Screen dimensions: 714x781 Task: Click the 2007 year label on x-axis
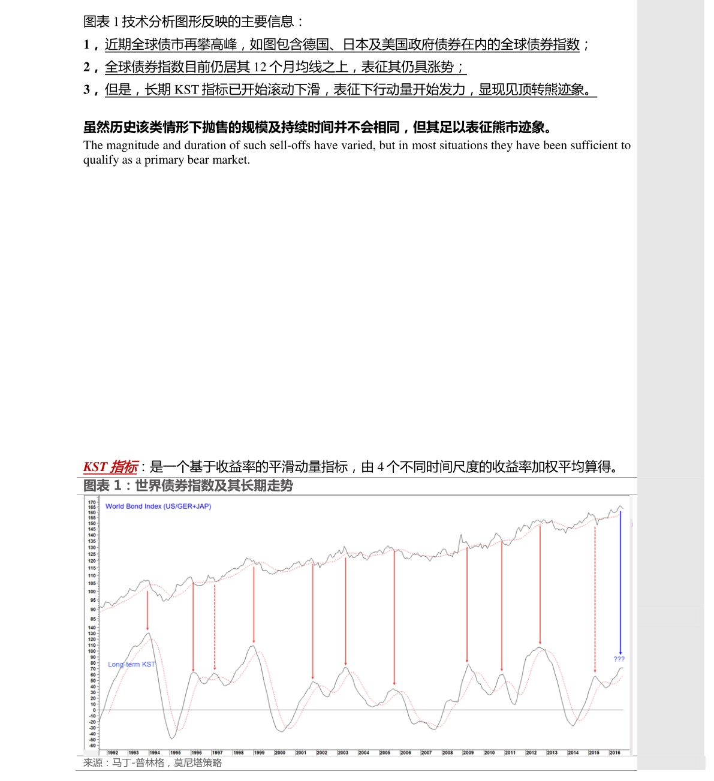pos(426,752)
